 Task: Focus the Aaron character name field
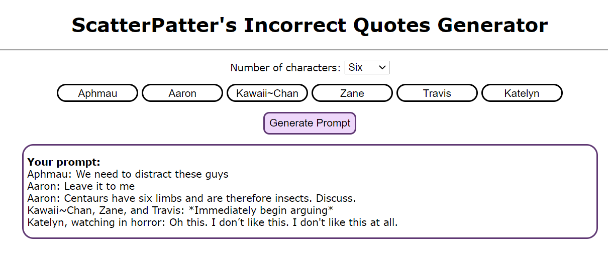(x=182, y=93)
